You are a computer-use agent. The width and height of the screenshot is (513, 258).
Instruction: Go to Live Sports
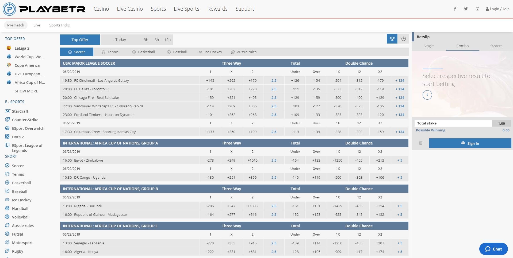(186, 9)
